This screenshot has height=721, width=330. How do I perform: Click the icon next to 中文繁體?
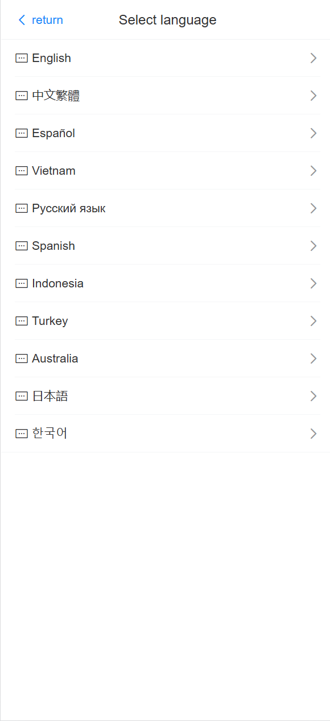[22, 96]
